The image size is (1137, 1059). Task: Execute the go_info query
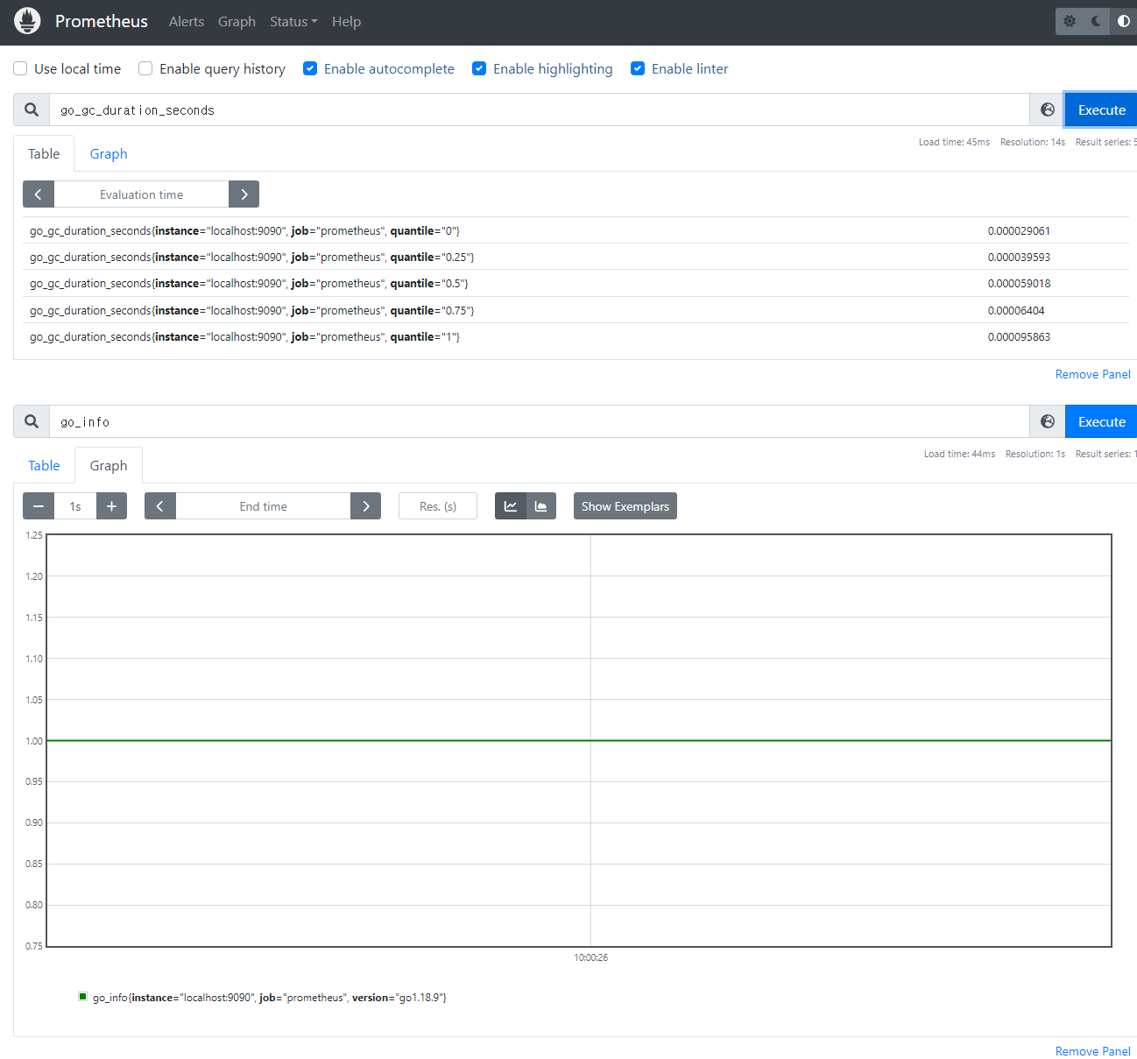click(x=1101, y=421)
